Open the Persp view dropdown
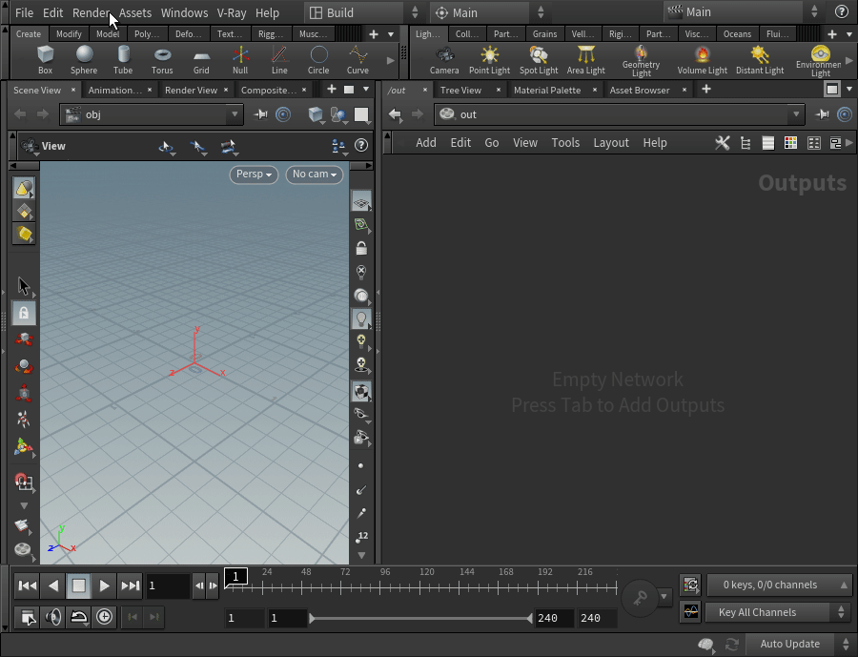Image resolution: width=858 pixels, height=657 pixels. click(x=254, y=175)
